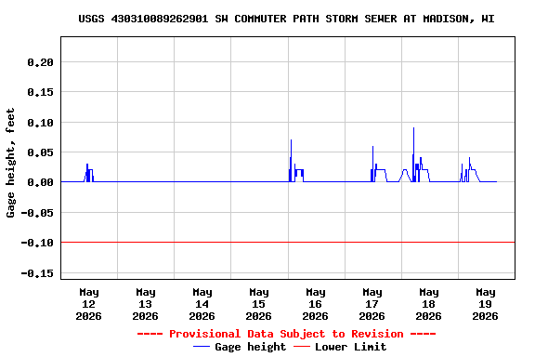Click the tallest gage spike on May 18
This screenshot has height=357, width=535.
(414, 154)
